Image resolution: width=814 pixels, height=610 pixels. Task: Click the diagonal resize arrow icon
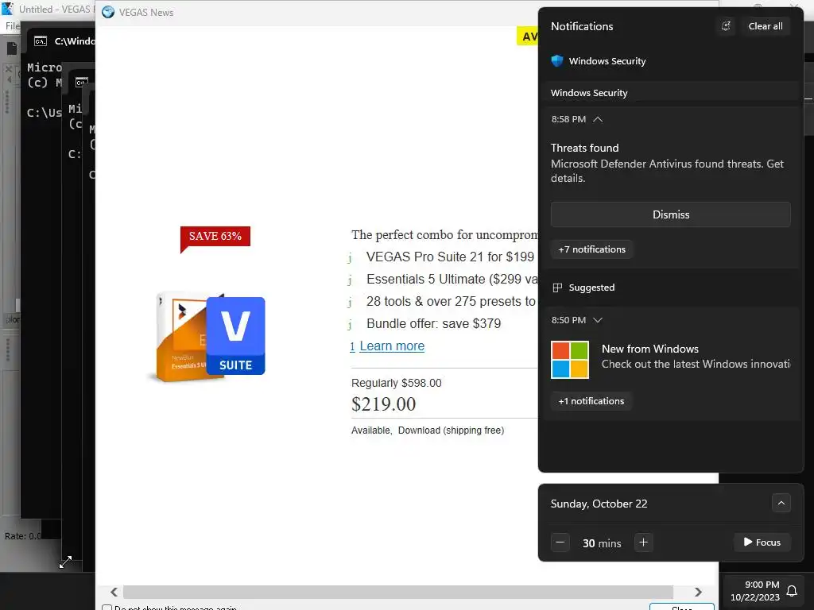click(65, 562)
